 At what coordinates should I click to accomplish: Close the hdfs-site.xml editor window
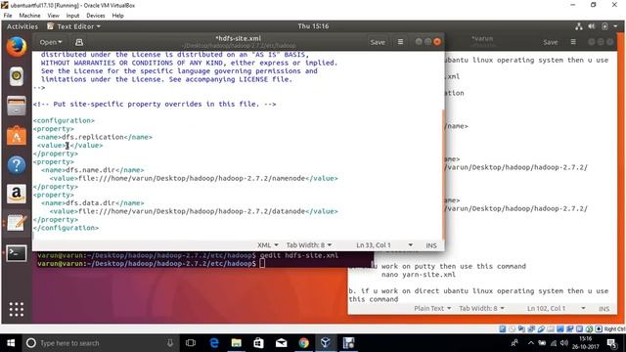click(x=437, y=41)
